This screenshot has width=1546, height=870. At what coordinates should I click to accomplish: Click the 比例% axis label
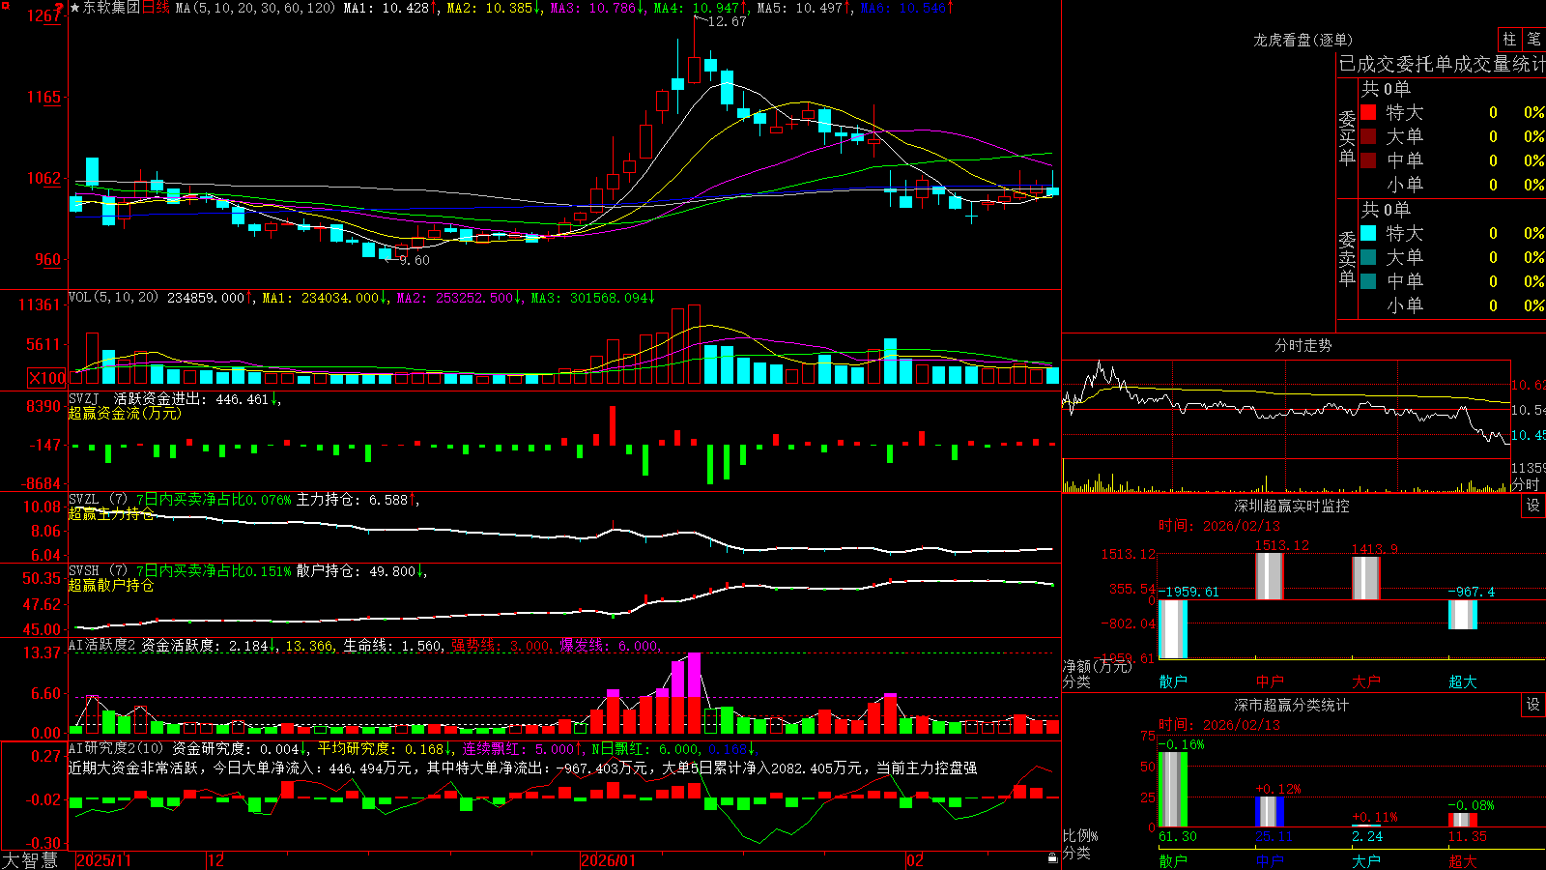point(1080,835)
